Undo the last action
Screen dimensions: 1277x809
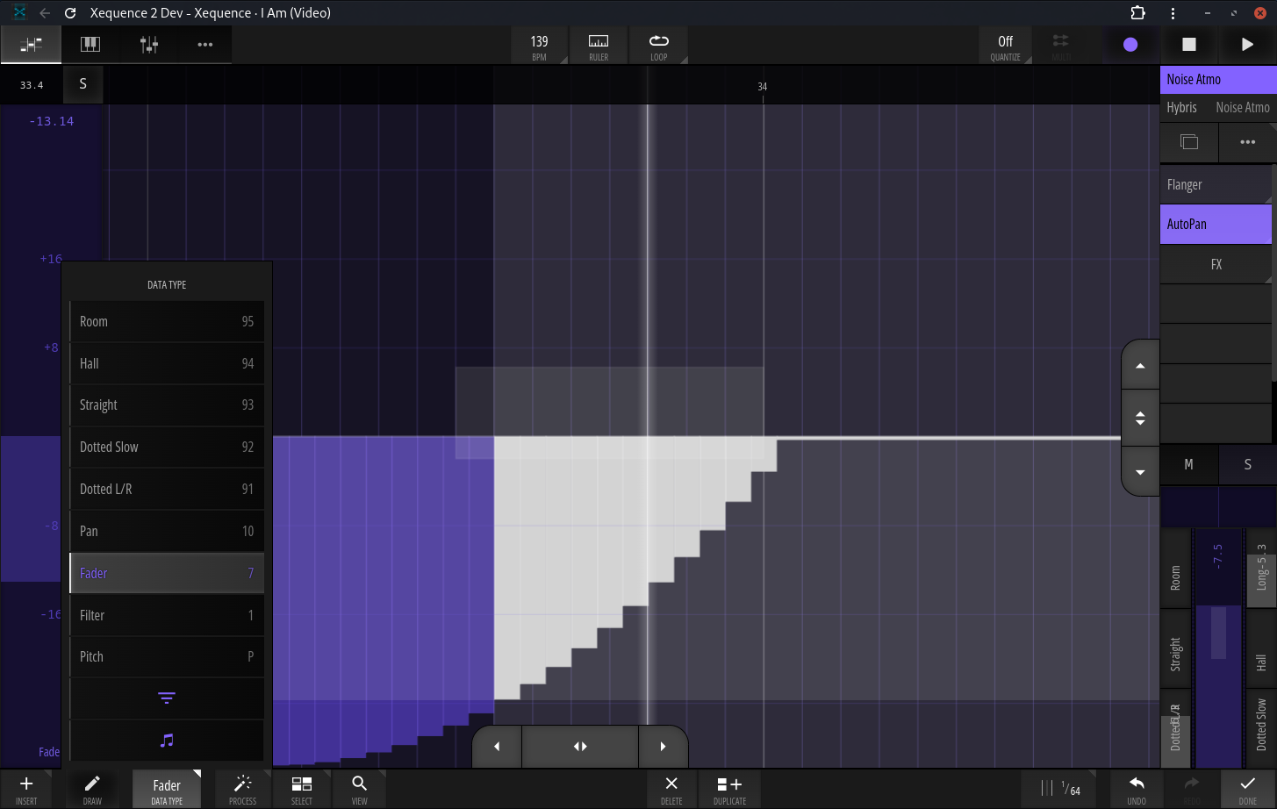tap(1137, 789)
